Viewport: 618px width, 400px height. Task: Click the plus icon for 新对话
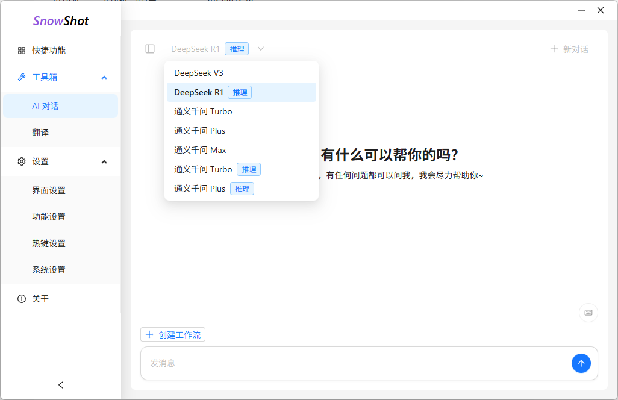coord(554,49)
